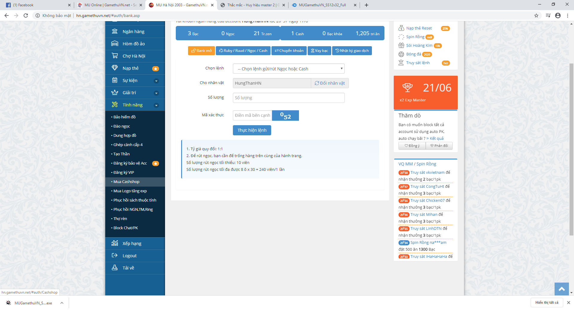The width and height of the screenshot is (574, 310).
Task: Click the Logout arrow icon
Action: click(x=115, y=255)
